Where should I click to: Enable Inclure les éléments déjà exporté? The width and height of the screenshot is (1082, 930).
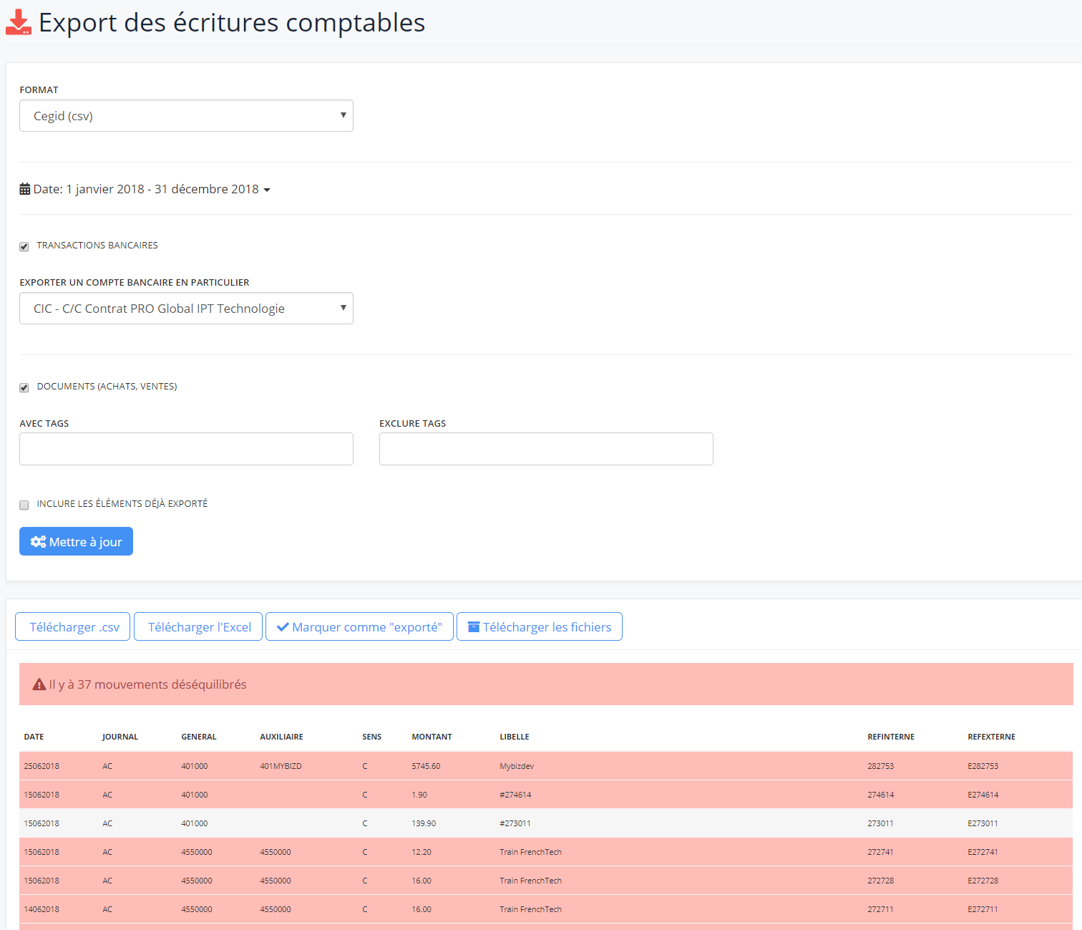(x=24, y=505)
